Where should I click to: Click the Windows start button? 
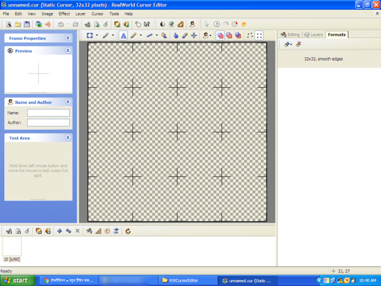[17, 281]
